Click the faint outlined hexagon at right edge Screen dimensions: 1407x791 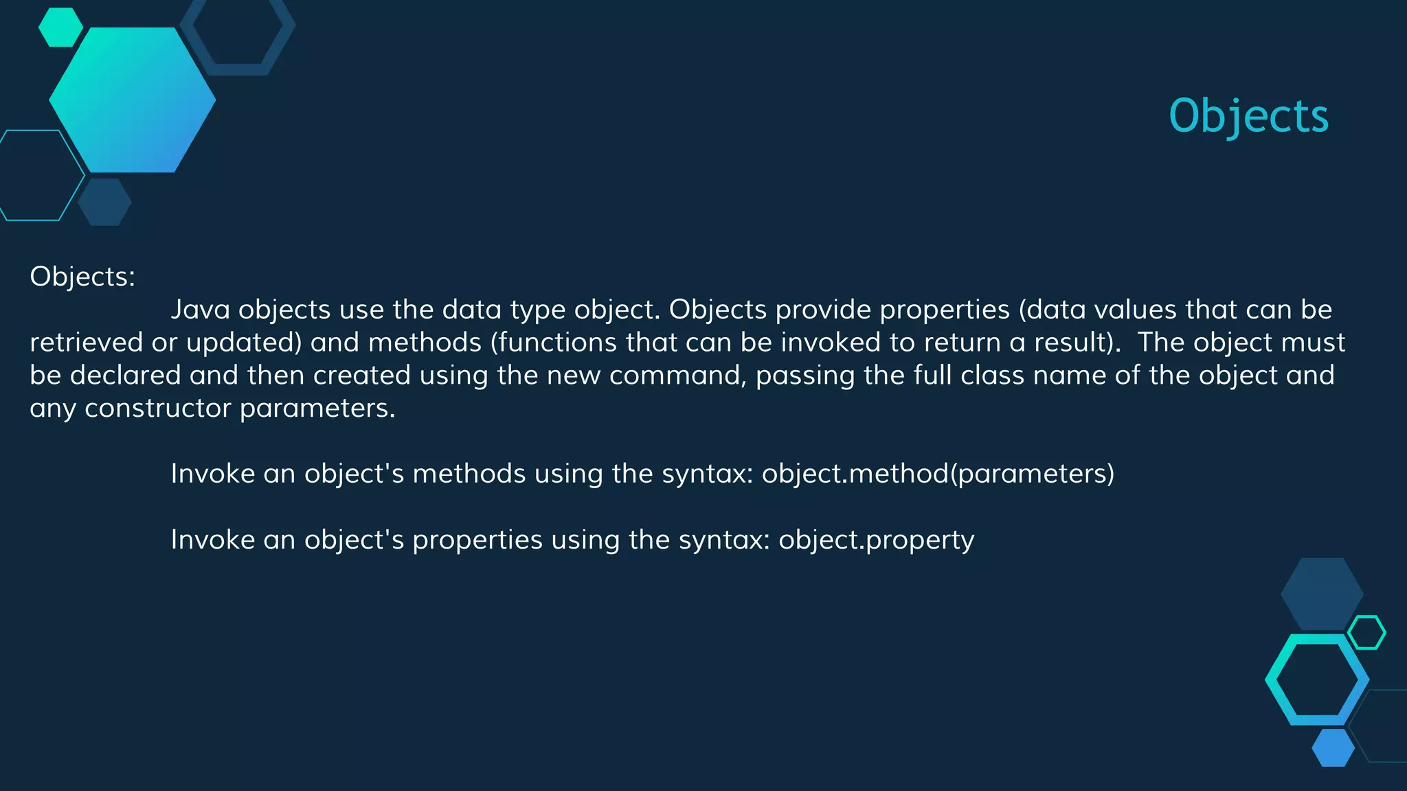tap(1381, 726)
